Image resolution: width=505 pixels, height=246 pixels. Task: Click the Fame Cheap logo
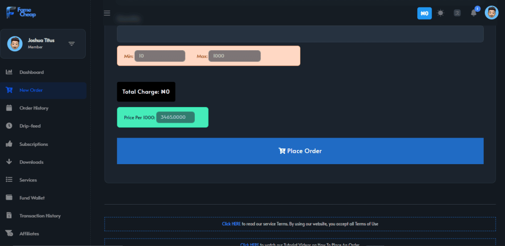21,12
